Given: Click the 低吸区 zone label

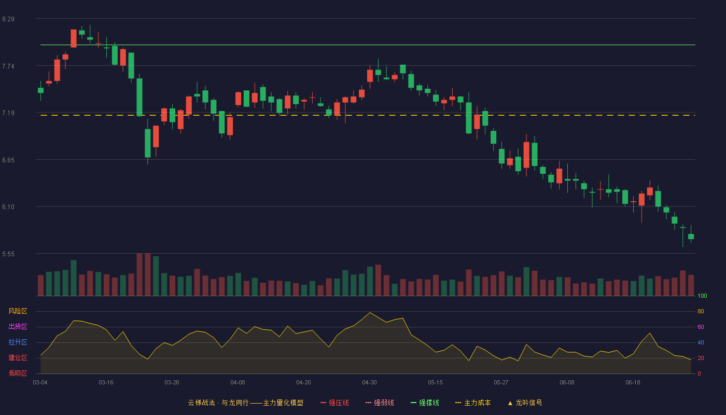Looking at the screenshot, I should tap(18, 373).
